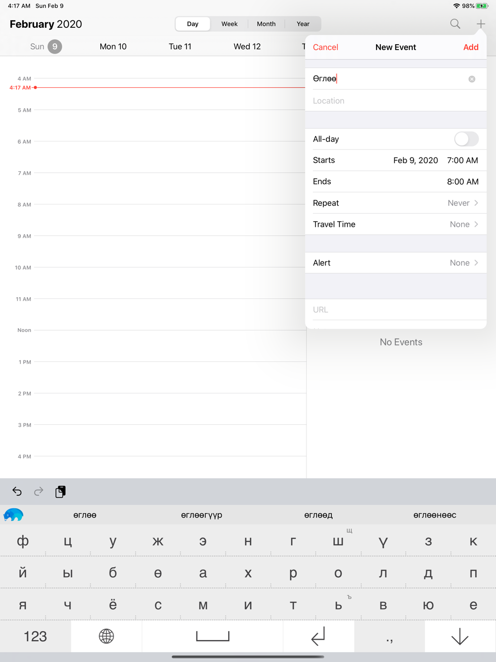Tap the Location field
The height and width of the screenshot is (662, 496).
click(396, 101)
